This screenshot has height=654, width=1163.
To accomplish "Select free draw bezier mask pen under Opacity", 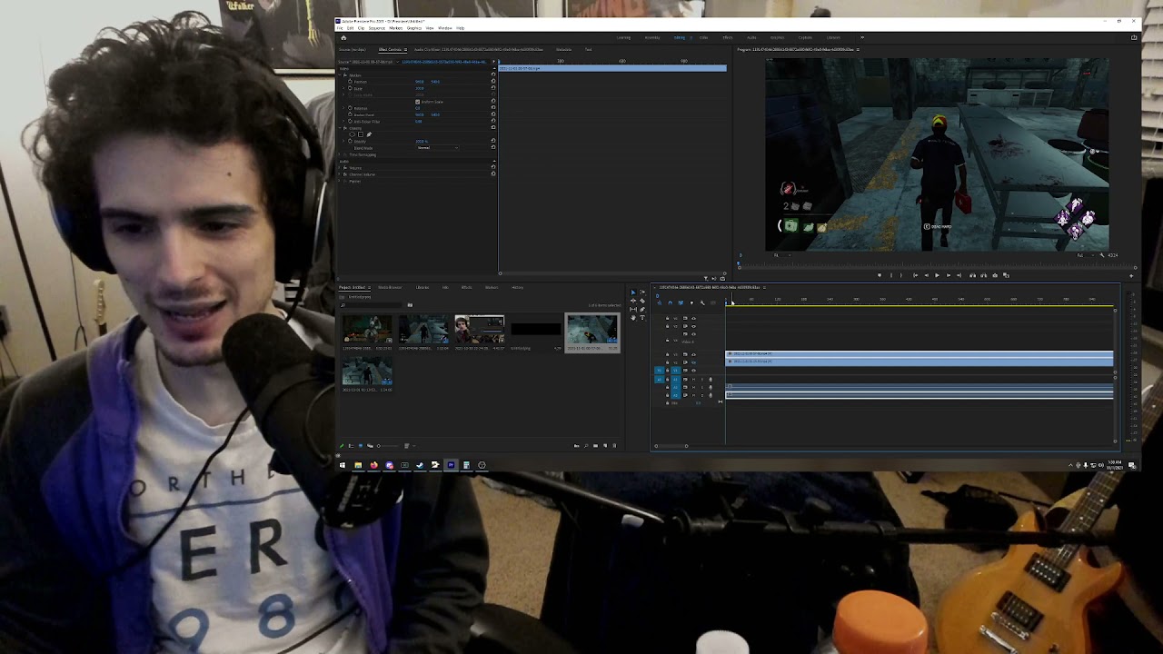I will [369, 134].
